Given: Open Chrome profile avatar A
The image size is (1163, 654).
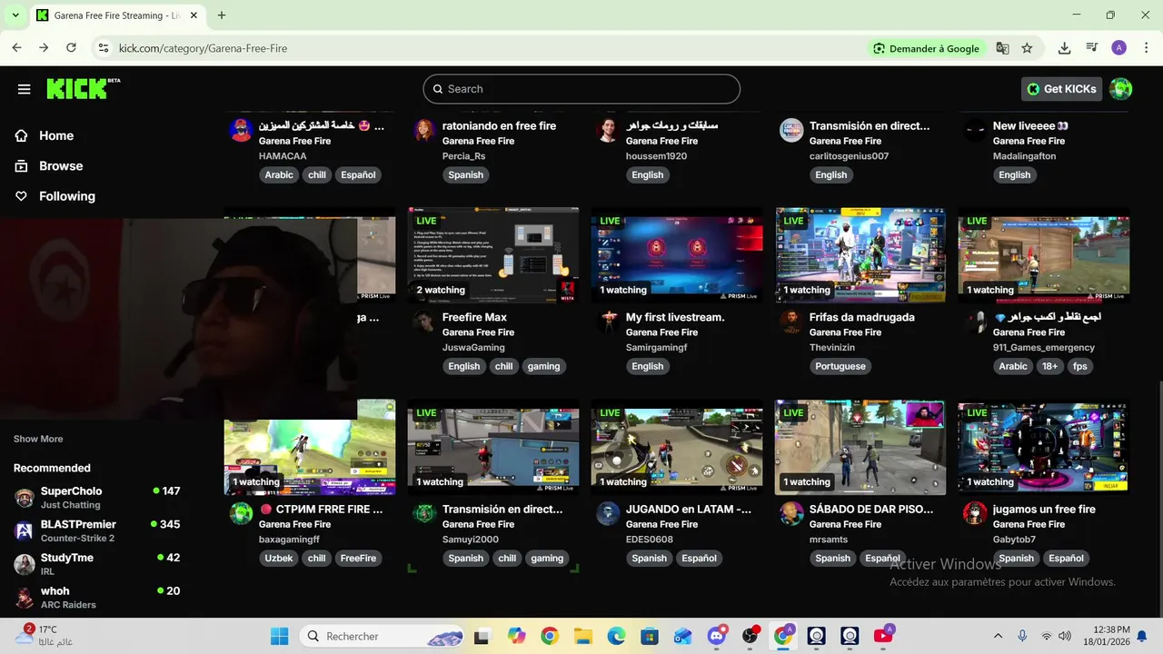Looking at the screenshot, I should [1118, 48].
